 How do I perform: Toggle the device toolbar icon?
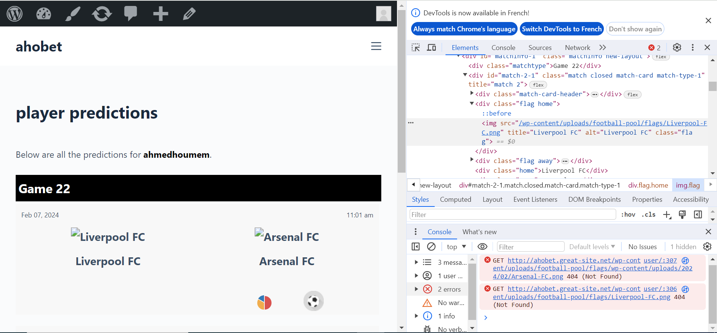point(431,47)
